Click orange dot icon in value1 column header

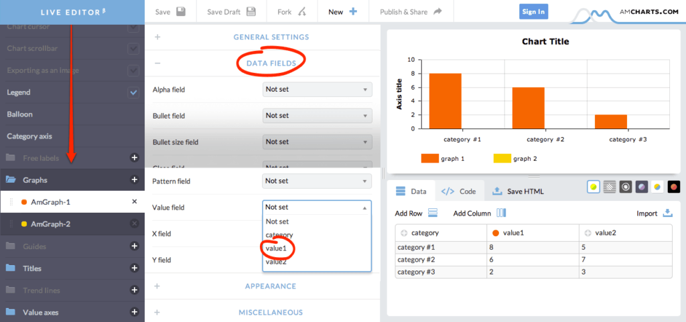496,234
